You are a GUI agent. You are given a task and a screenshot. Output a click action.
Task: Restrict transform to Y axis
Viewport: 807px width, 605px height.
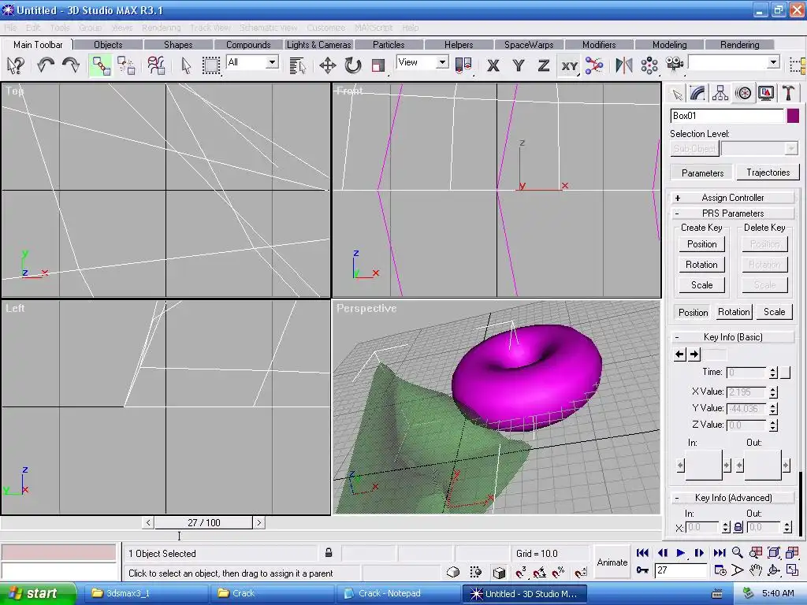(519, 65)
